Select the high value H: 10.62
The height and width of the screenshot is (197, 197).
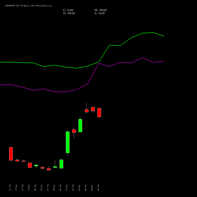tap(100, 10)
